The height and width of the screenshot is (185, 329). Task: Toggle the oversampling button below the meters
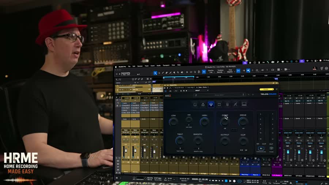click(x=261, y=148)
